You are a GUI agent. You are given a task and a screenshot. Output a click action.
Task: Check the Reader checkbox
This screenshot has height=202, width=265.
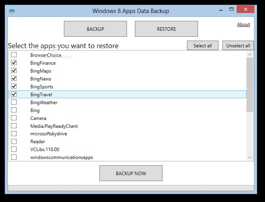click(x=14, y=141)
